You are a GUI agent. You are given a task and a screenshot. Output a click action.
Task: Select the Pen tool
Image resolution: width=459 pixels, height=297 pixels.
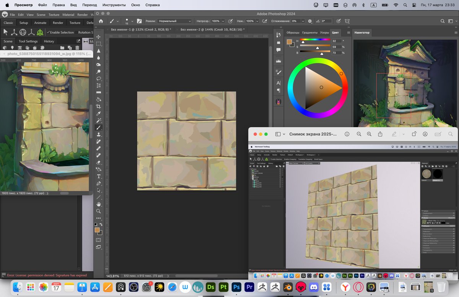[99, 183]
